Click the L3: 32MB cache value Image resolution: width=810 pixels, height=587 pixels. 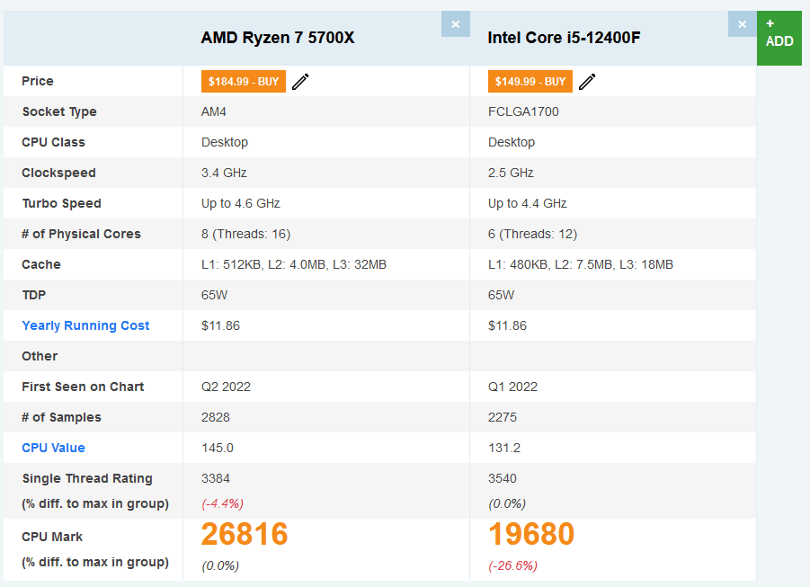click(359, 264)
